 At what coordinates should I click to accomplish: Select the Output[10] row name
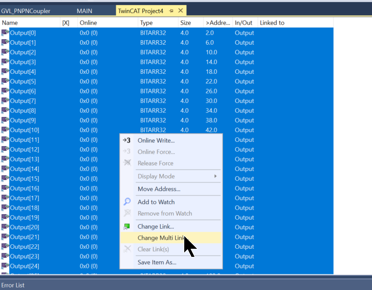25,130
